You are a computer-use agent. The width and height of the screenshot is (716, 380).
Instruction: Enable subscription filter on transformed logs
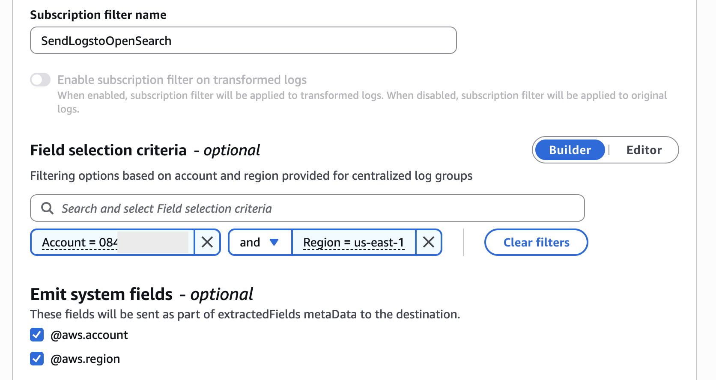[40, 80]
